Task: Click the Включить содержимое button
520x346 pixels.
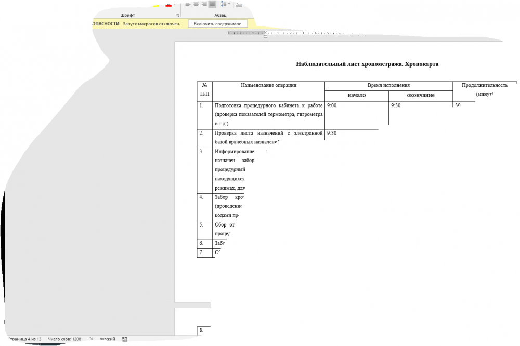Action: coord(217,24)
